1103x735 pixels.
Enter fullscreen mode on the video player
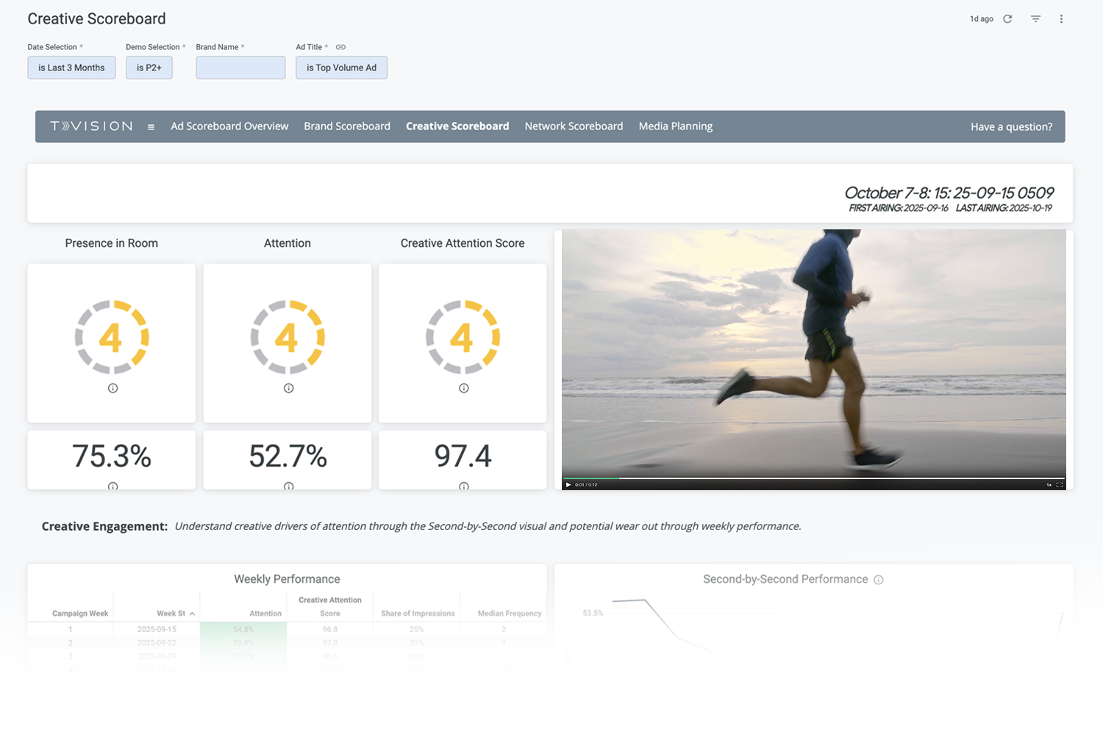tap(1060, 485)
